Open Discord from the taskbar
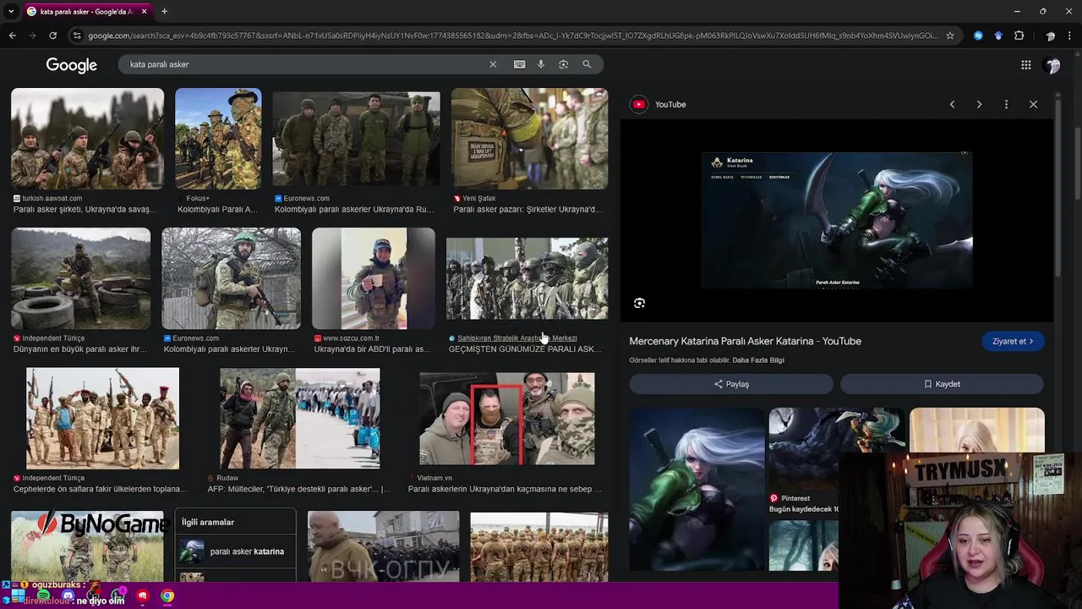Image resolution: width=1082 pixels, height=609 pixels. point(68,596)
